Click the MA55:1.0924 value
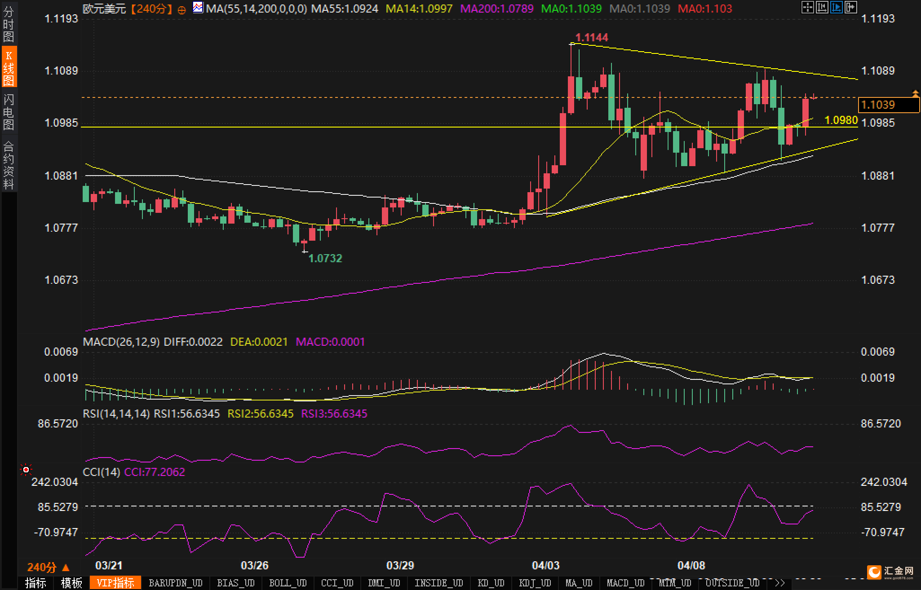 (345, 9)
